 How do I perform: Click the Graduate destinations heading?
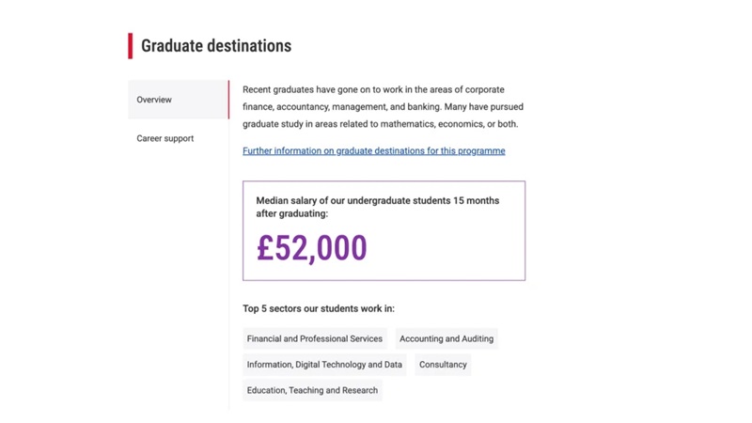coord(216,46)
